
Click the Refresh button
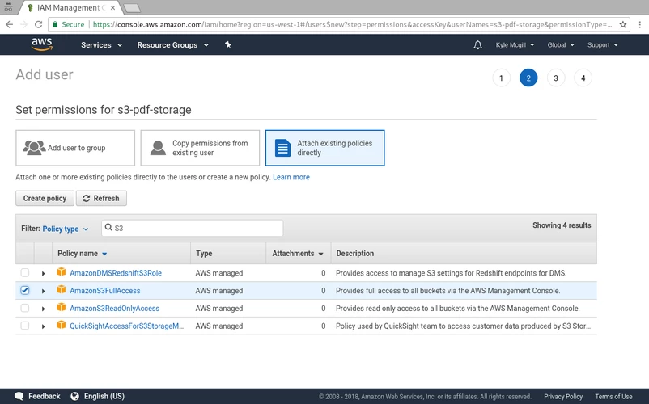tap(101, 198)
